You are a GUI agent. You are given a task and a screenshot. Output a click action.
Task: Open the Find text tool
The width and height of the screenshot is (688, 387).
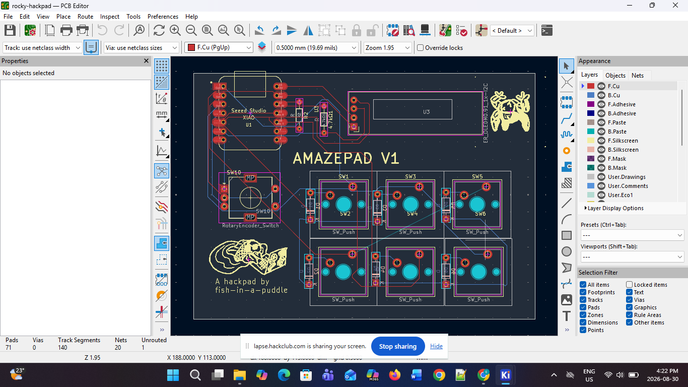tap(139, 30)
